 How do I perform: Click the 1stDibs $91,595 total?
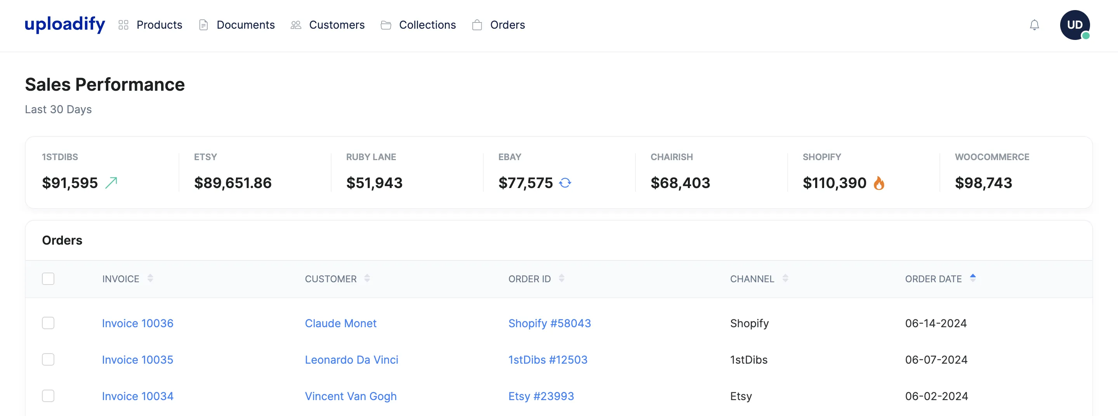pyautogui.click(x=70, y=183)
